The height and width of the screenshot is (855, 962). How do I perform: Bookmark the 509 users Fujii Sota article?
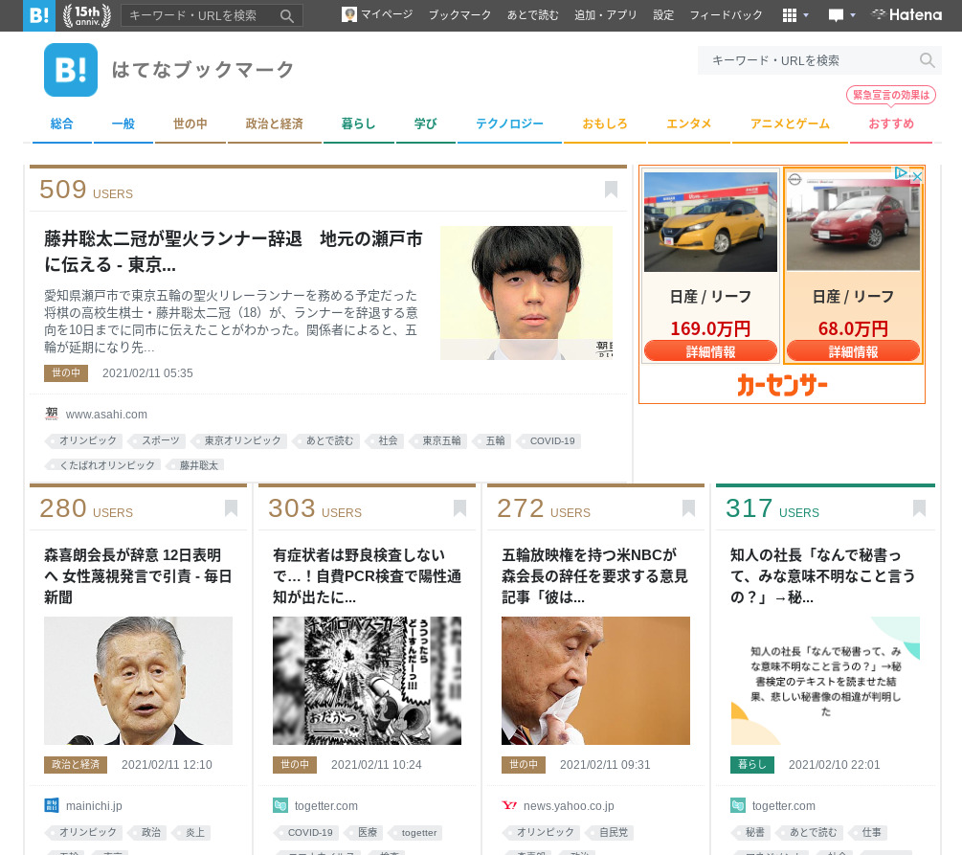611,189
